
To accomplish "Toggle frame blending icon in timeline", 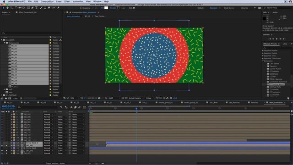I will [75, 107].
